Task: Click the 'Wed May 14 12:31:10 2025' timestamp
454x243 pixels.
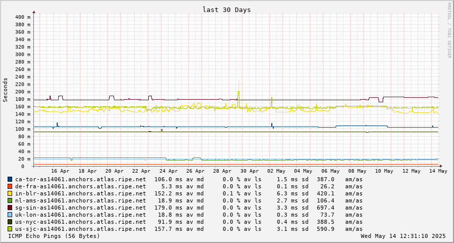Action: pyautogui.click(x=403, y=236)
